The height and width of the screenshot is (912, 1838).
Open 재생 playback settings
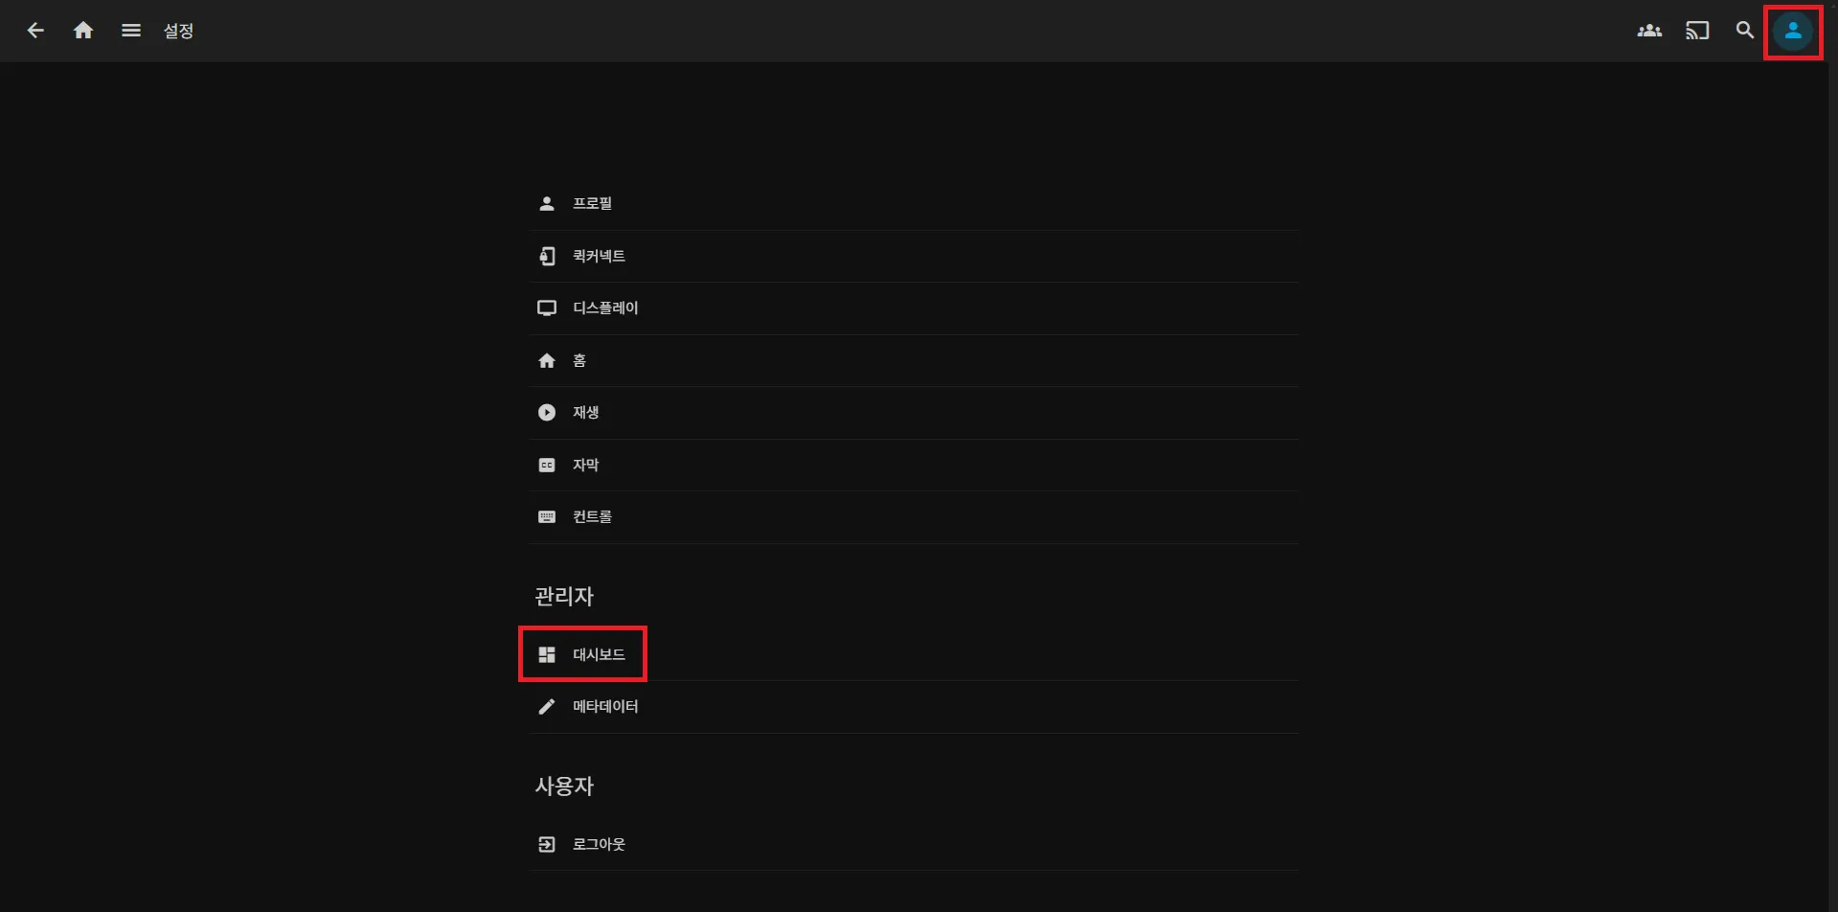[x=585, y=412]
